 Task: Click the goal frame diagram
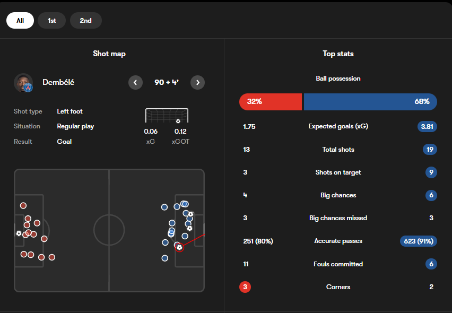(167, 116)
